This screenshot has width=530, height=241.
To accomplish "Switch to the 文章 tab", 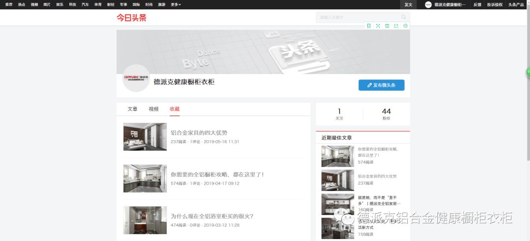I will 132,109.
